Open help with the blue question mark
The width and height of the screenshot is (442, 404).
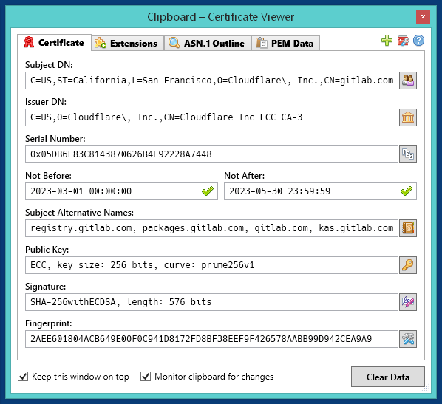point(419,41)
